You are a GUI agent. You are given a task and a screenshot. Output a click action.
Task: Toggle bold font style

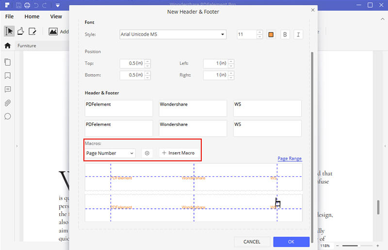[285, 34]
